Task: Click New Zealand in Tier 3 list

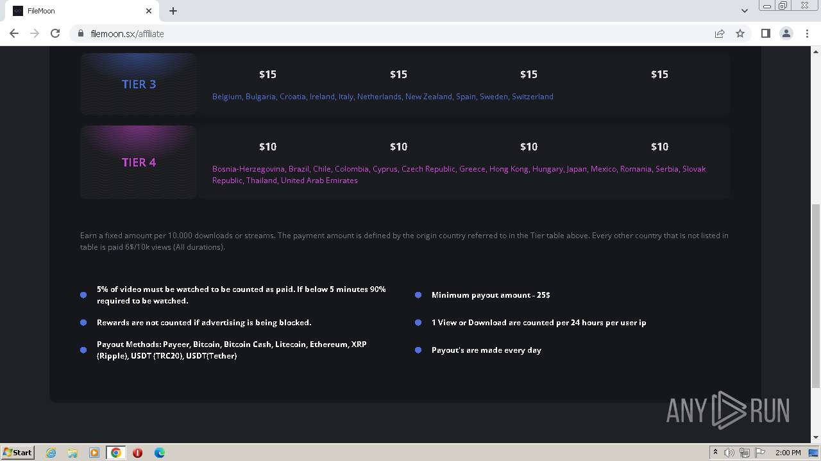Action: [x=428, y=96]
